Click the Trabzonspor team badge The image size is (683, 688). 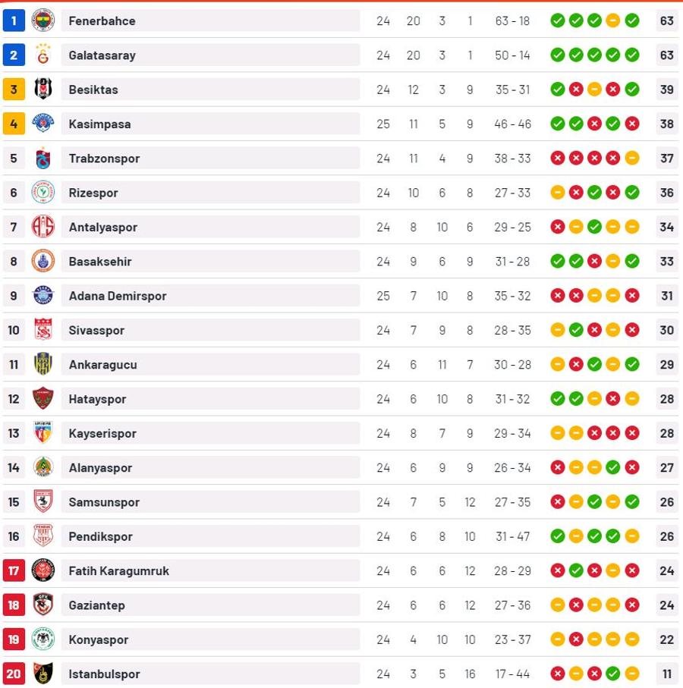43,158
